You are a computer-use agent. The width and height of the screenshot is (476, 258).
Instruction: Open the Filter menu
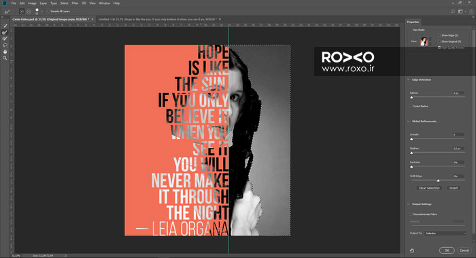(x=75, y=3)
